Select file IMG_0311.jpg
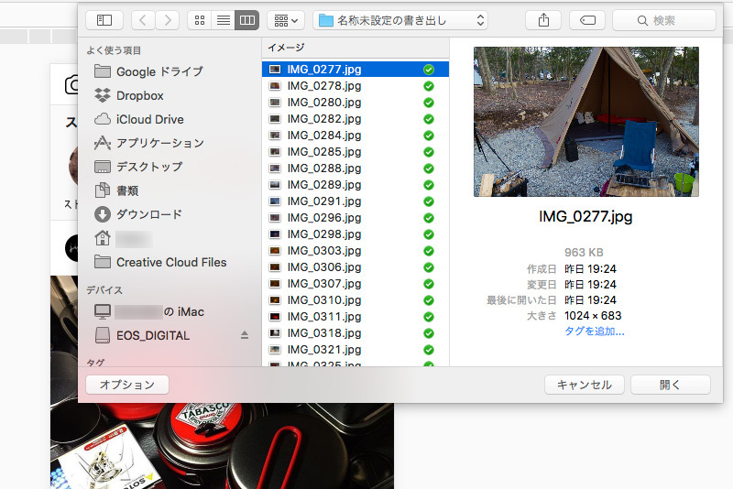The image size is (733, 489). (356, 317)
